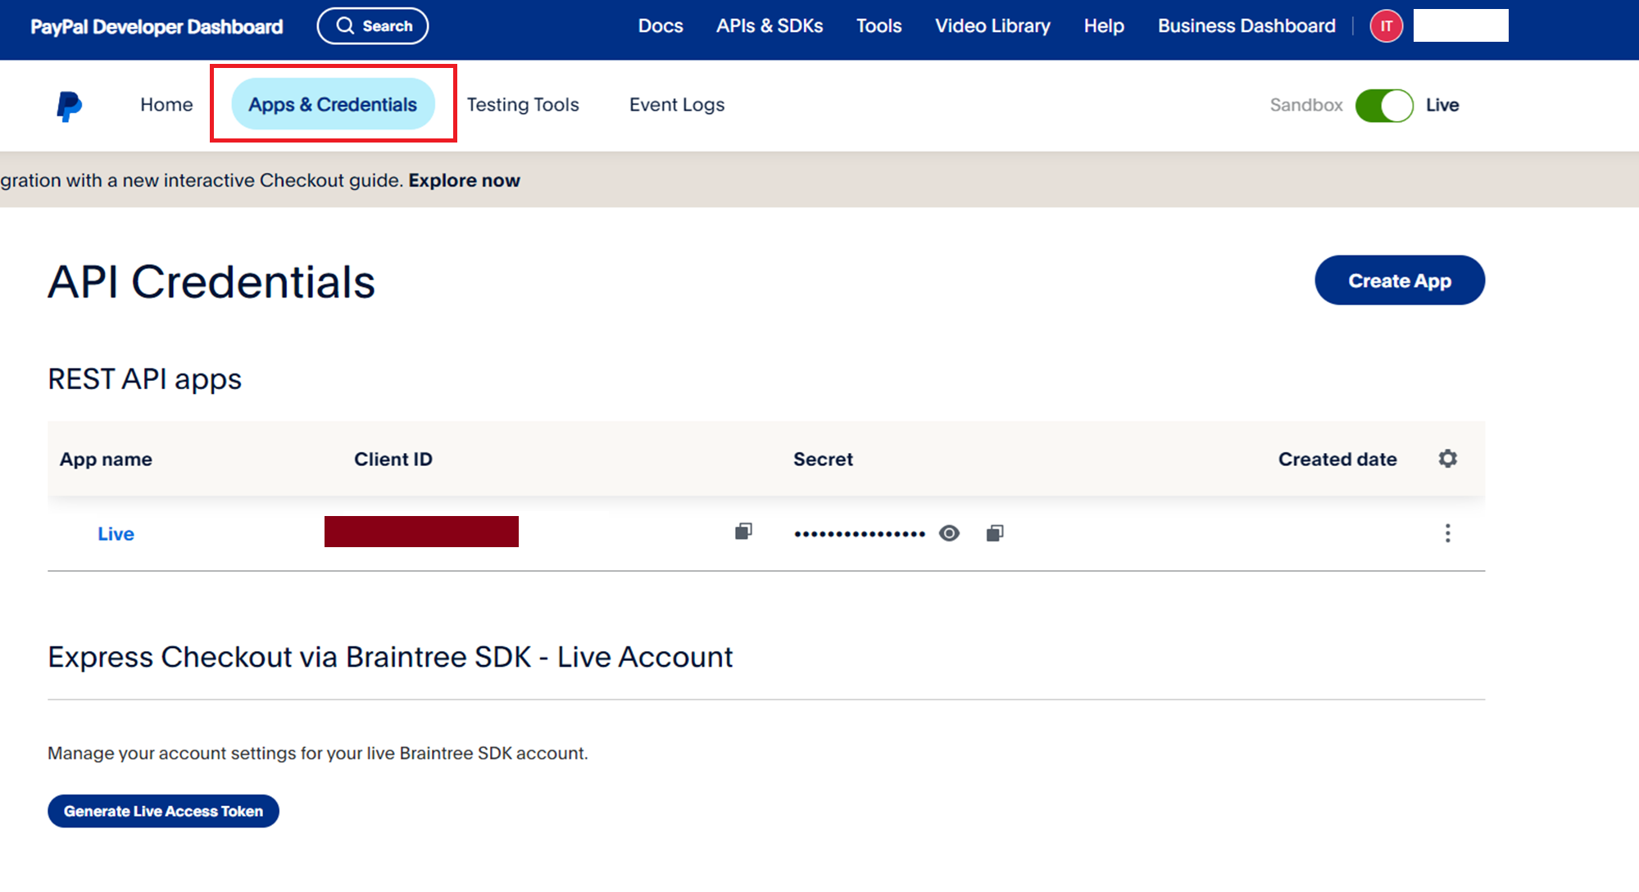Open the Video Library page

pos(992,26)
